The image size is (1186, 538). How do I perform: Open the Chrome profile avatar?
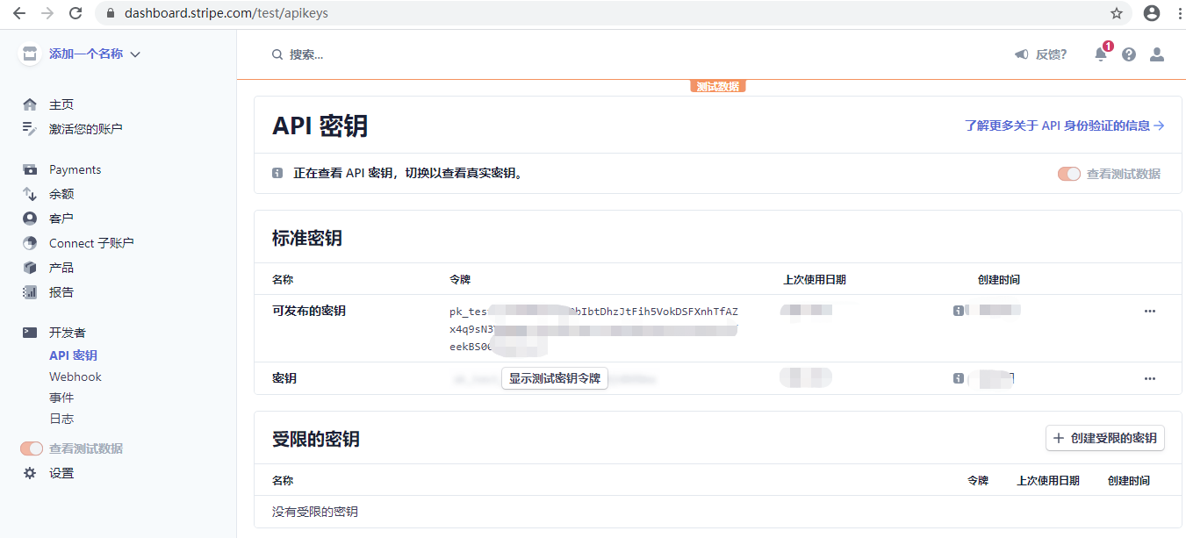[x=1152, y=13]
